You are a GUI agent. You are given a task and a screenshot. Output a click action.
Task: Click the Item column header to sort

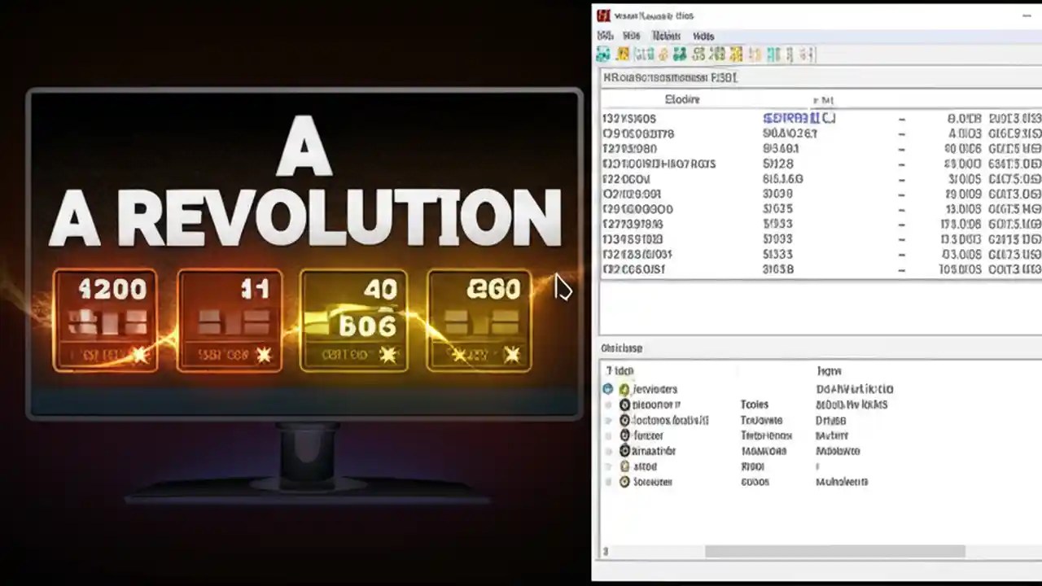coord(682,99)
